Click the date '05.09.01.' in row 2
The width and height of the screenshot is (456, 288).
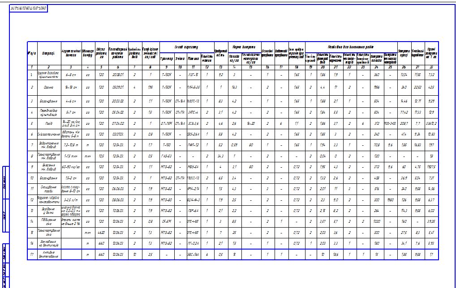(118, 87)
